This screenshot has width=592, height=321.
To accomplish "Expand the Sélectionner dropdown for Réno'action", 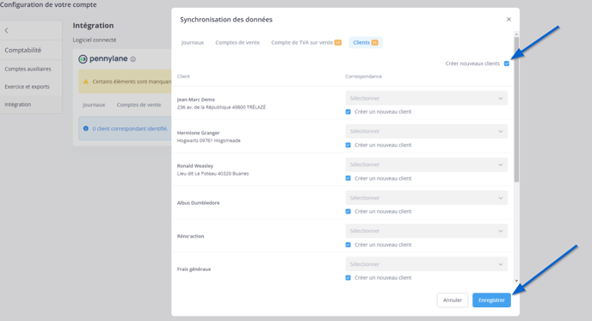I will coord(426,231).
